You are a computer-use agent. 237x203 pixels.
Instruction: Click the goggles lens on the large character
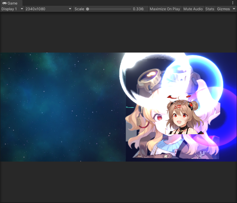152,74
